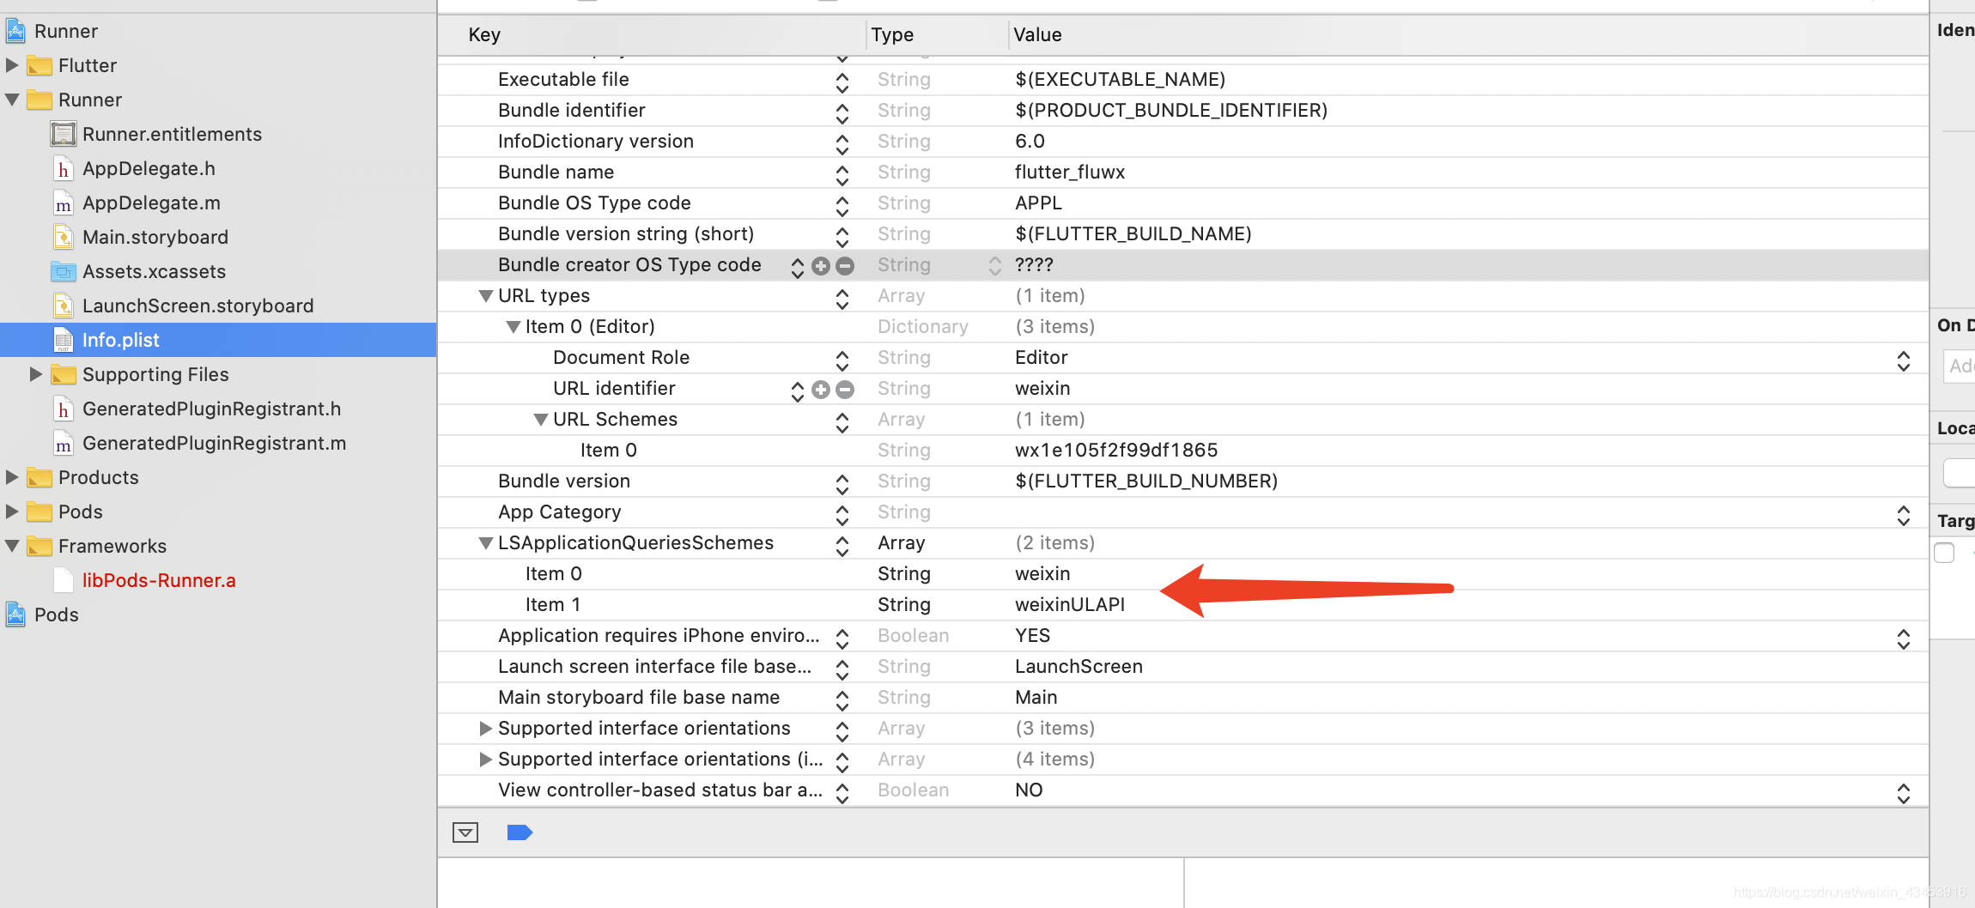Screen dimensions: 1975x908
Task: Select the Bundle OS Type code row
Action: (x=1183, y=203)
